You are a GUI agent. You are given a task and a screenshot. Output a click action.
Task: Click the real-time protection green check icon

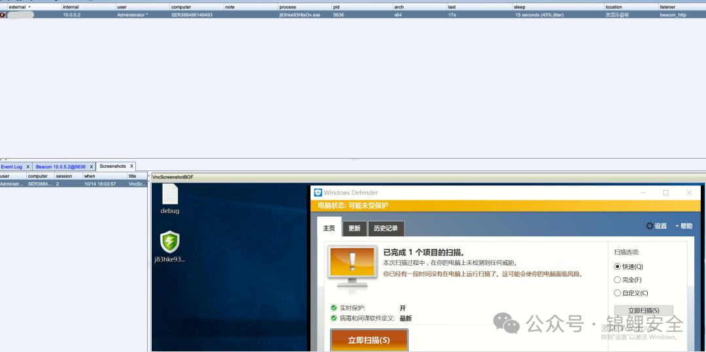click(333, 308)
